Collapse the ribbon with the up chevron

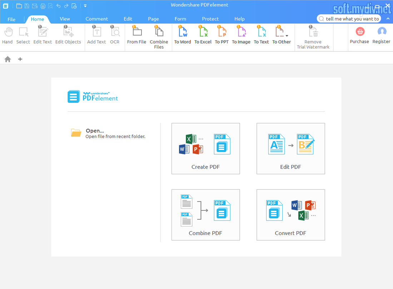[388, 19]
